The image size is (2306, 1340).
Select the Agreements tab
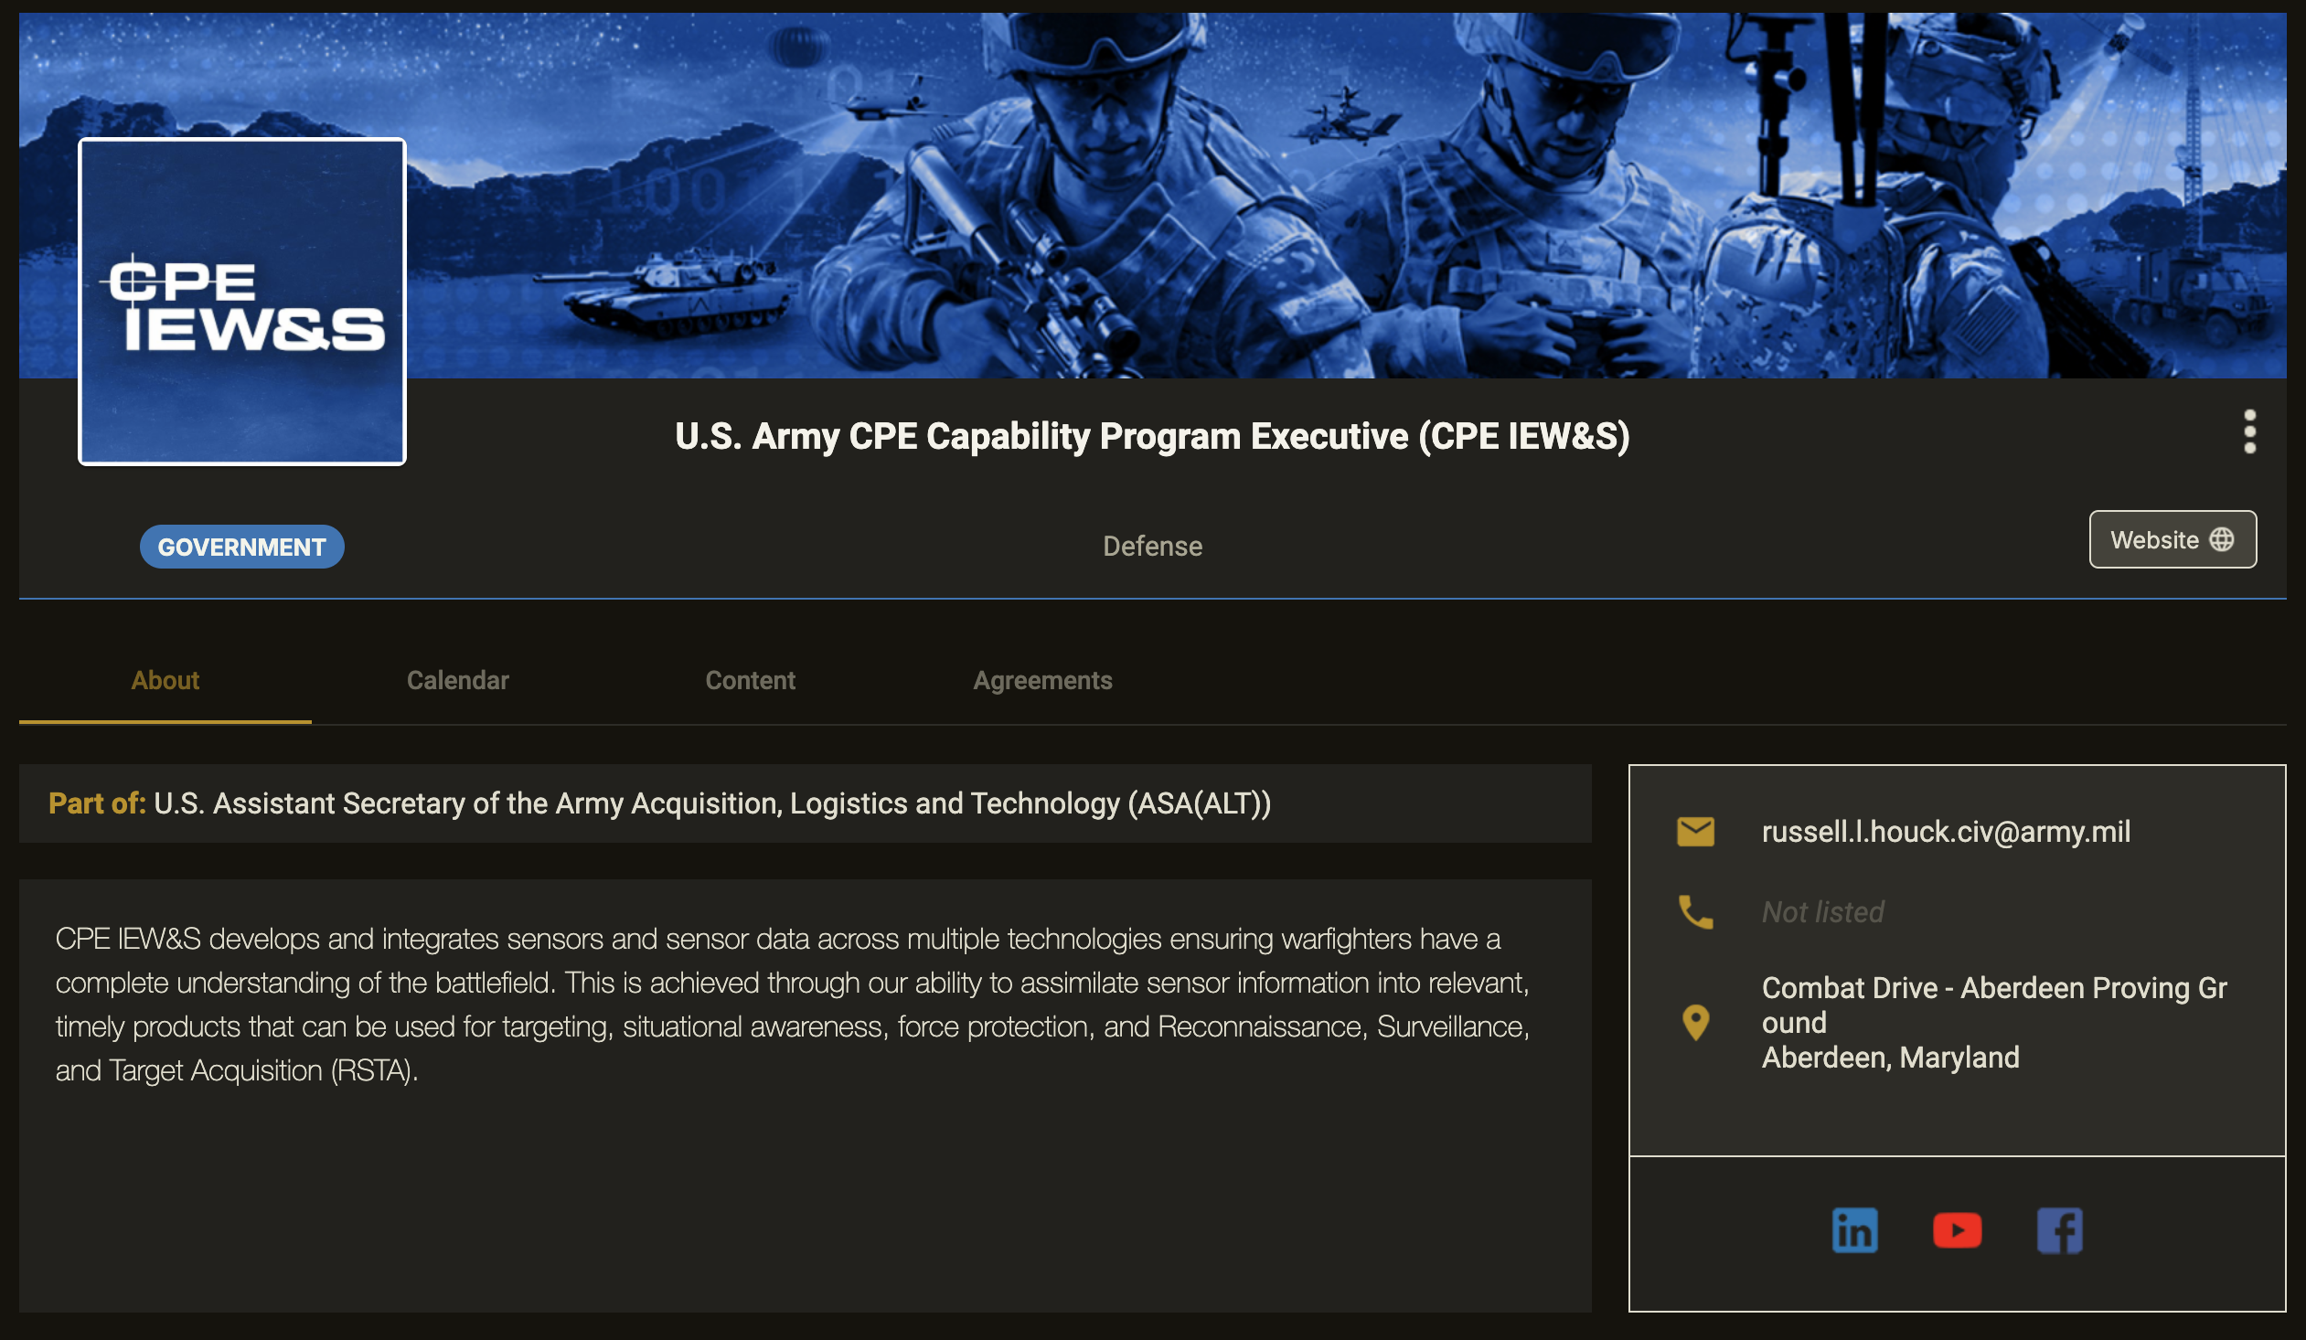(1042, 681)
